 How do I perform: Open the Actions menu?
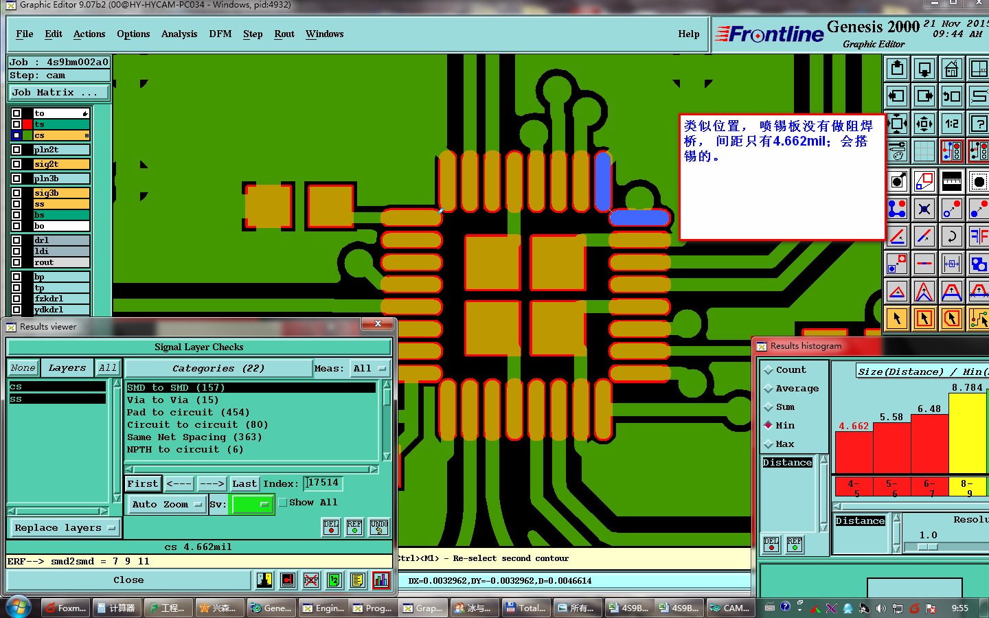click(x=89, y=34)
